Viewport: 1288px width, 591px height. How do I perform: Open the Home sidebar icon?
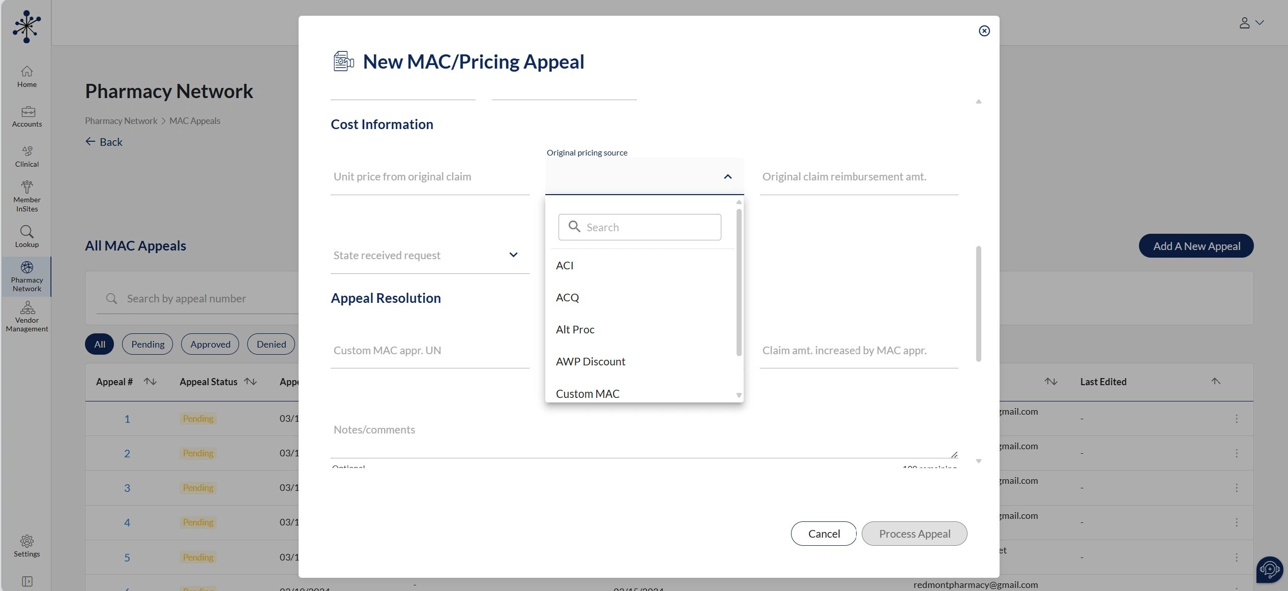tap(26, 72)
